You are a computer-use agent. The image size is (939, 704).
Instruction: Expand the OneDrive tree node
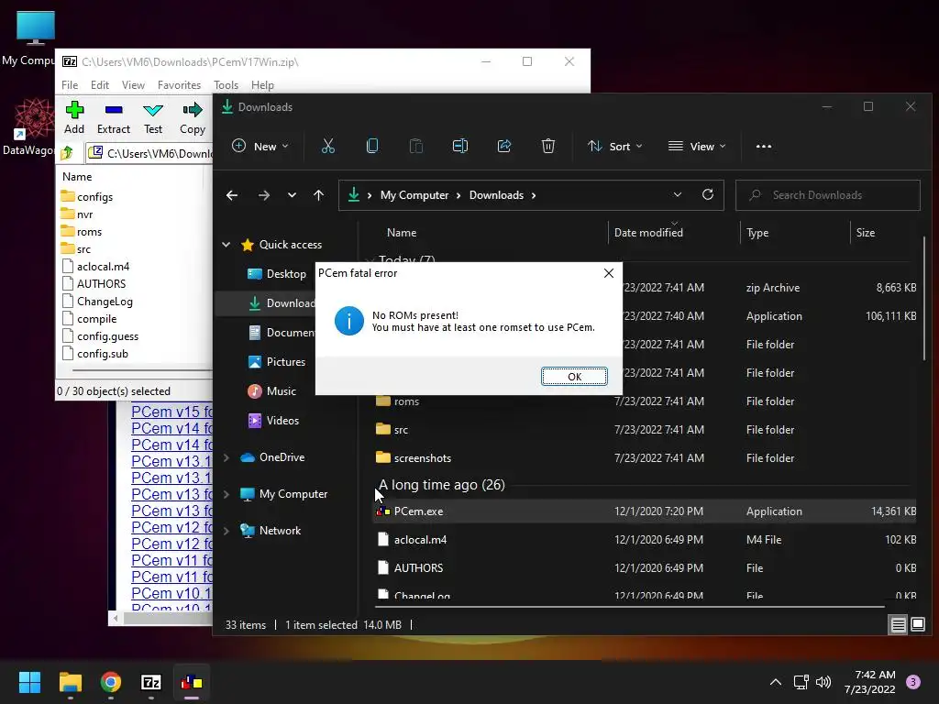226,457
